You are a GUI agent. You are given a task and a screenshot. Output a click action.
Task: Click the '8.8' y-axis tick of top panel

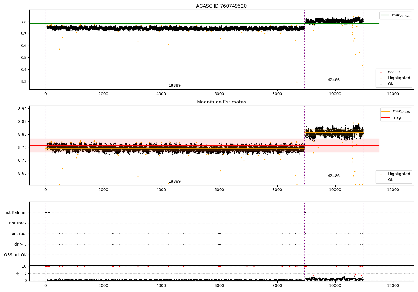23,22
